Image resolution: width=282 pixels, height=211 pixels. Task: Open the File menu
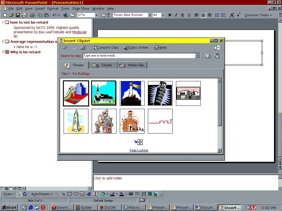tap(11, 9)
